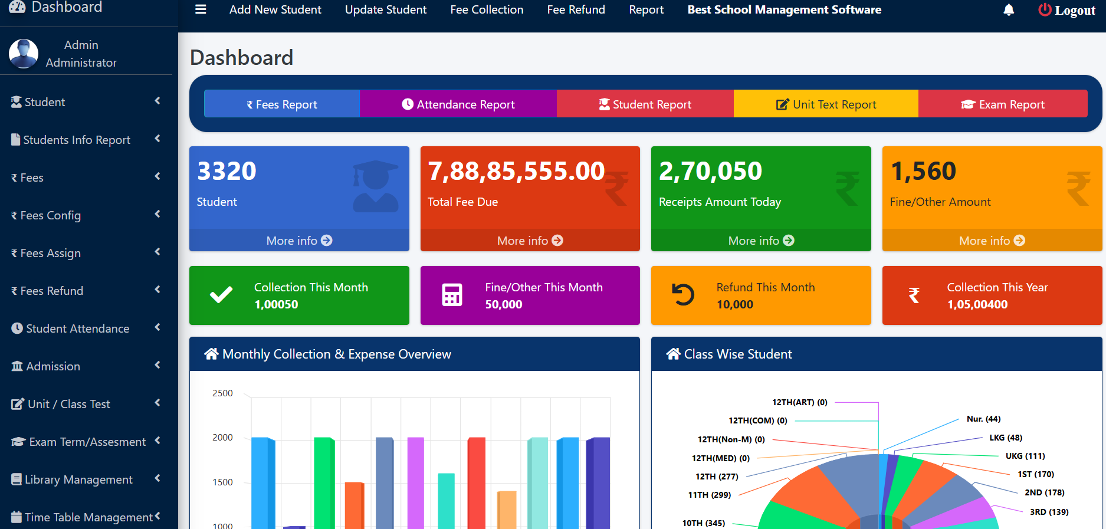Toggle the hamburger sidebar menu icon
The image size is (1106, 529).
pos(201,9)
